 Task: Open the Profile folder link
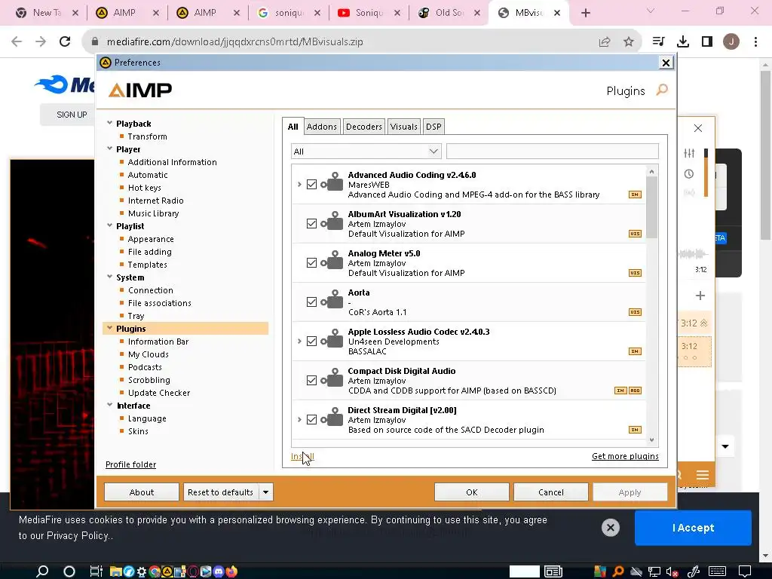pos(131,464)
